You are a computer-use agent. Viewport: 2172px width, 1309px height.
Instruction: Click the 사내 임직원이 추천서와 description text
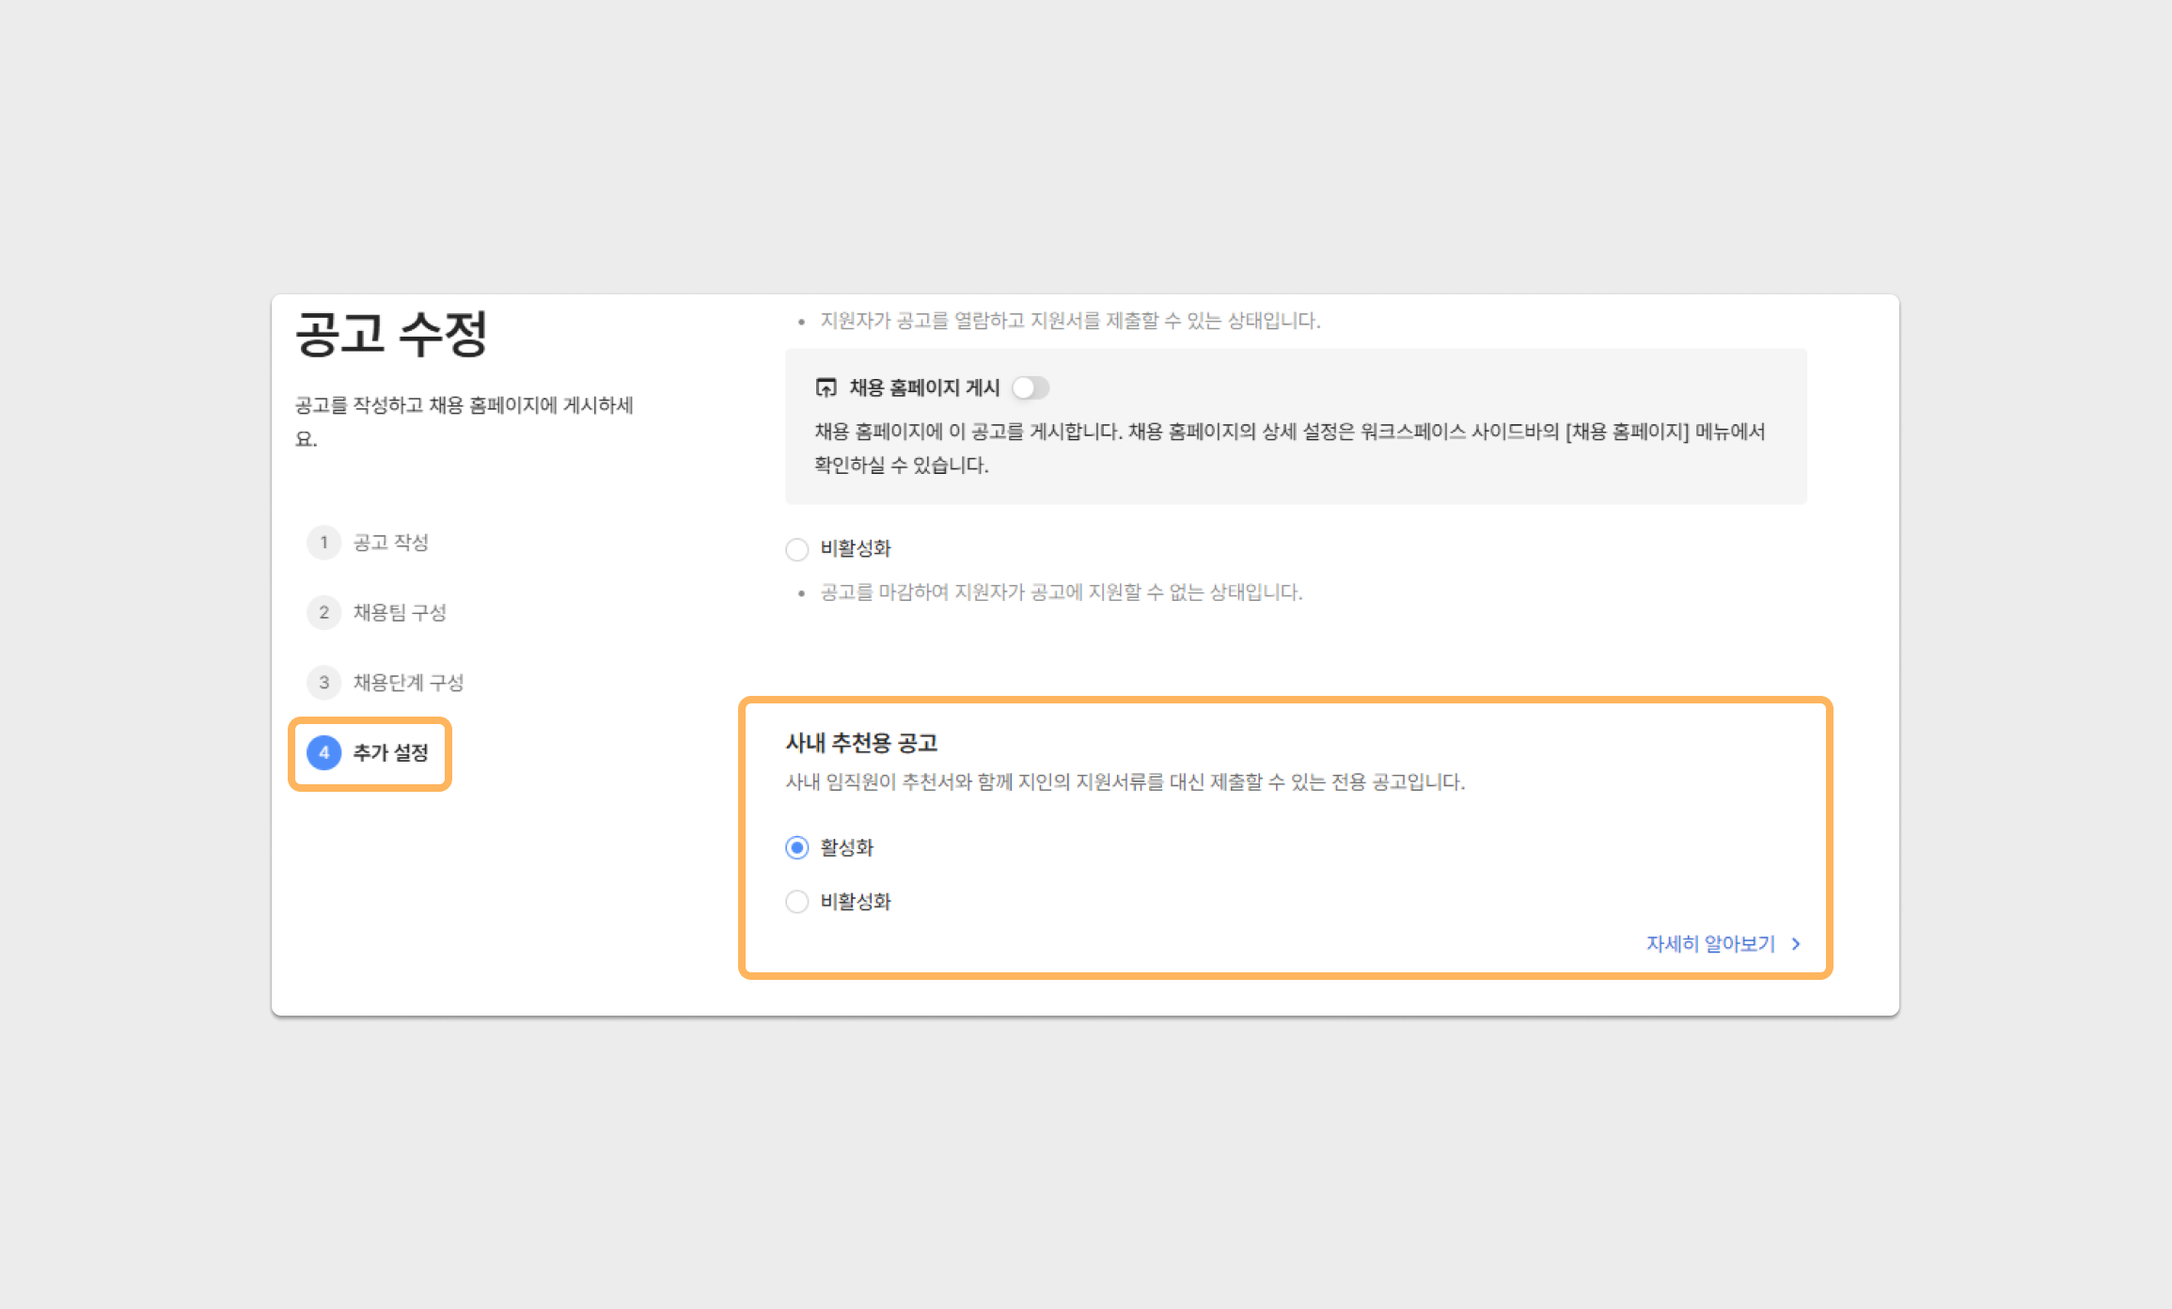(x=1125, y=781)
